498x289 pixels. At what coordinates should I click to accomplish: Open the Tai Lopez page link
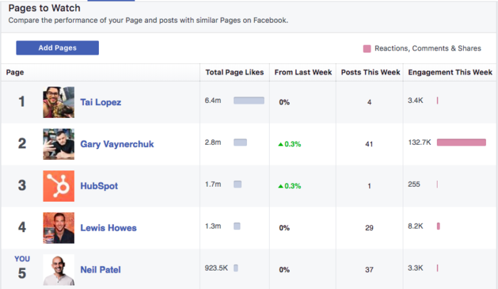pos(101,102)
